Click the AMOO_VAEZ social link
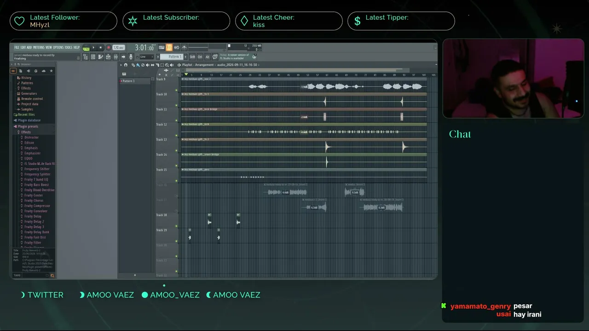The width and height of the screenshot is (589, 331). [170, 295]
